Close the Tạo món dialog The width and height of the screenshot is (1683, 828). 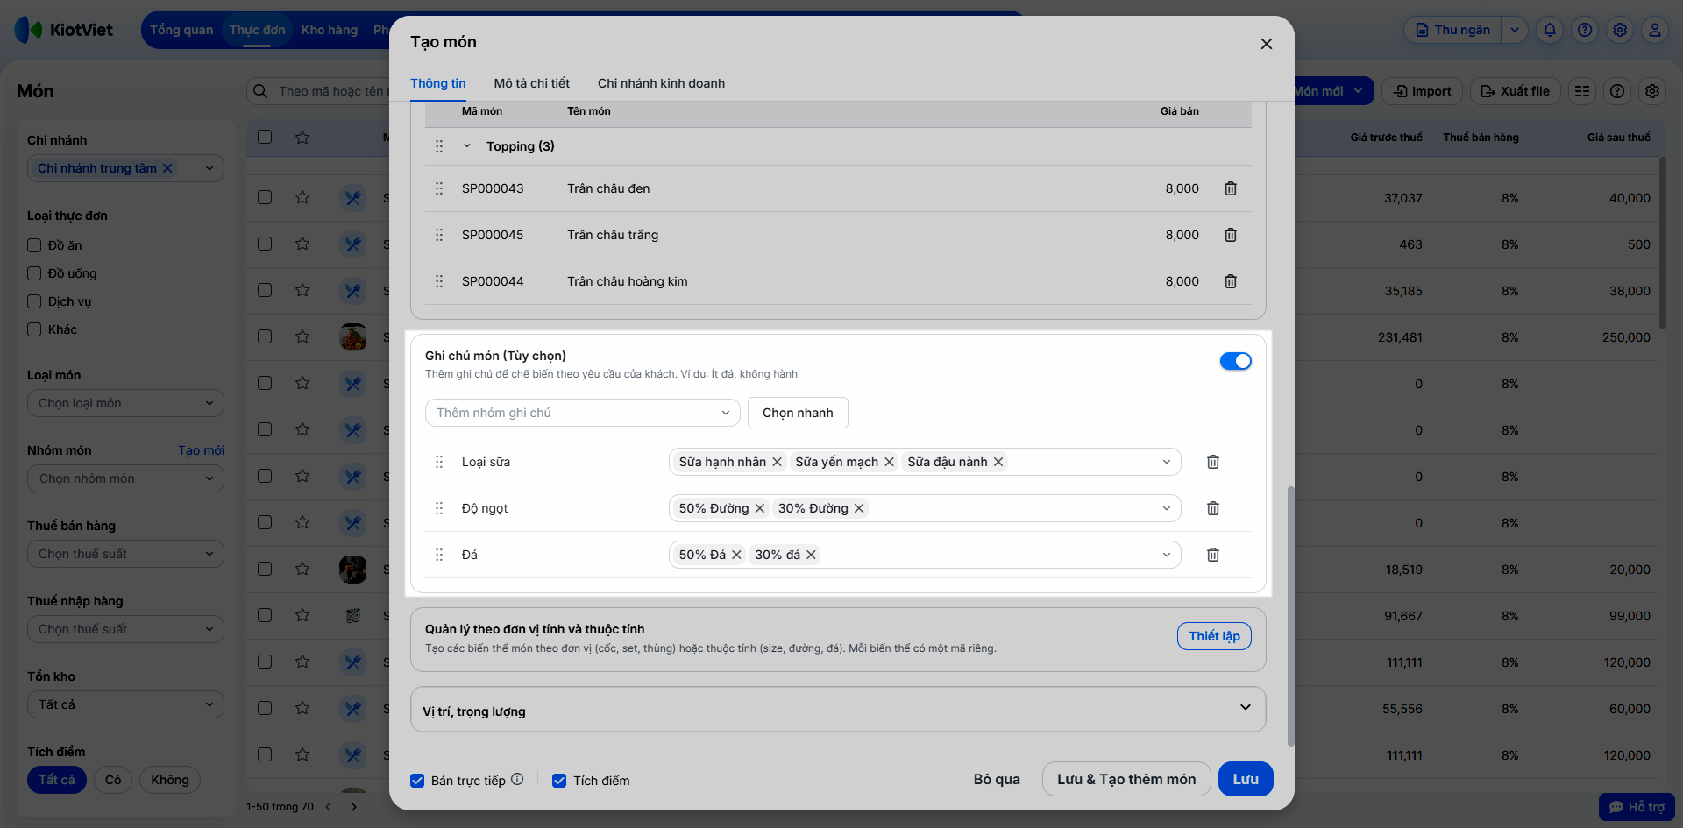(x=1266, y=44)
